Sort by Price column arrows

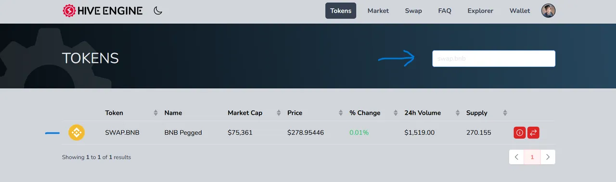(341, 113)
